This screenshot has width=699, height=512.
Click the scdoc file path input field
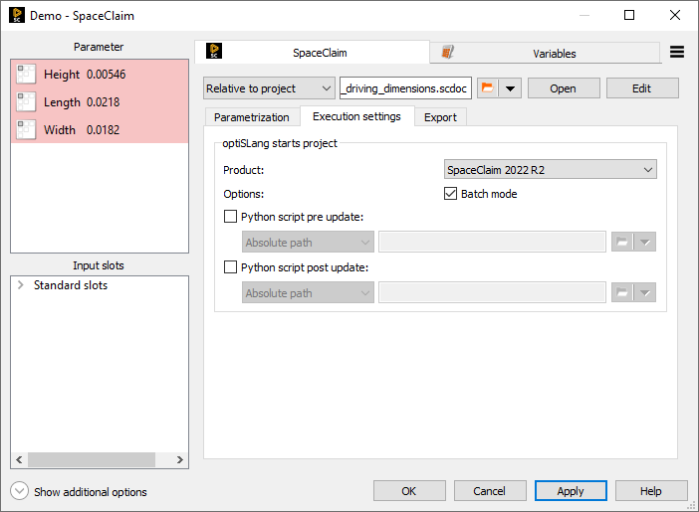pyautogui.click(x=405, y=88)
